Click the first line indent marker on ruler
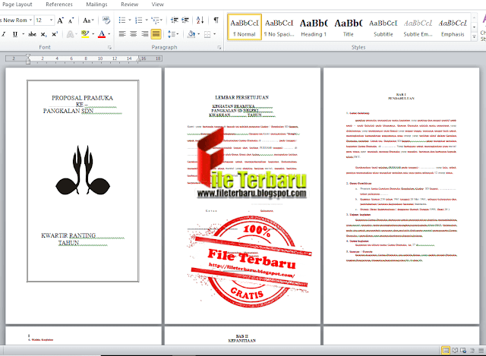 click(28, 56)
